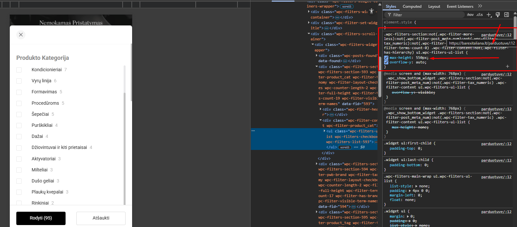This screenshot has height=227, width=517.
Task: Expand the list-style shorthand triangle
Action: tap(416, 186)
